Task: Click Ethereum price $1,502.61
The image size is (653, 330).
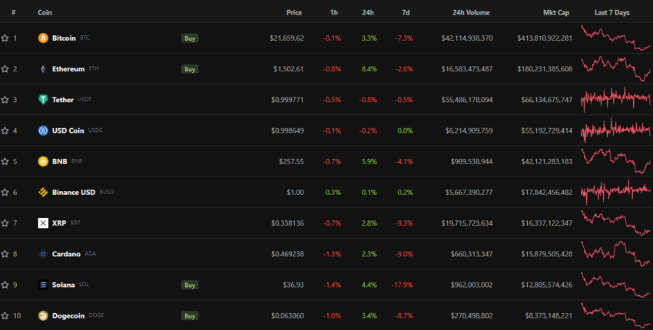Action: 289,68
